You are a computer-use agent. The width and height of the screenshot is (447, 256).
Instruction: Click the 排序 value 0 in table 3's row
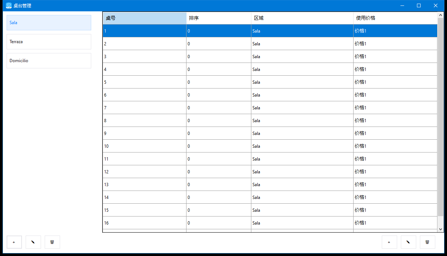(219, 57)
